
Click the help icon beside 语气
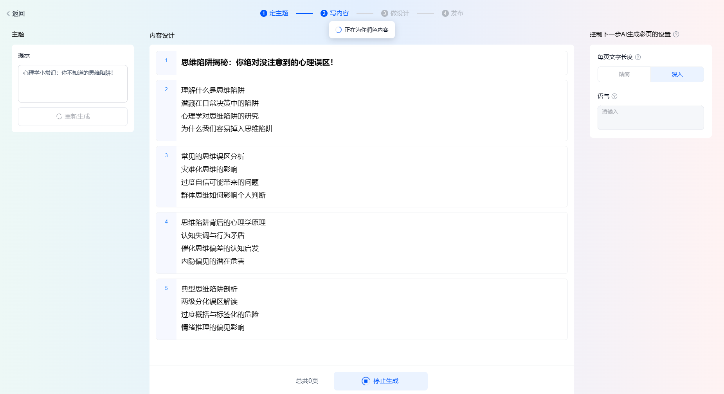coord(614,96)
